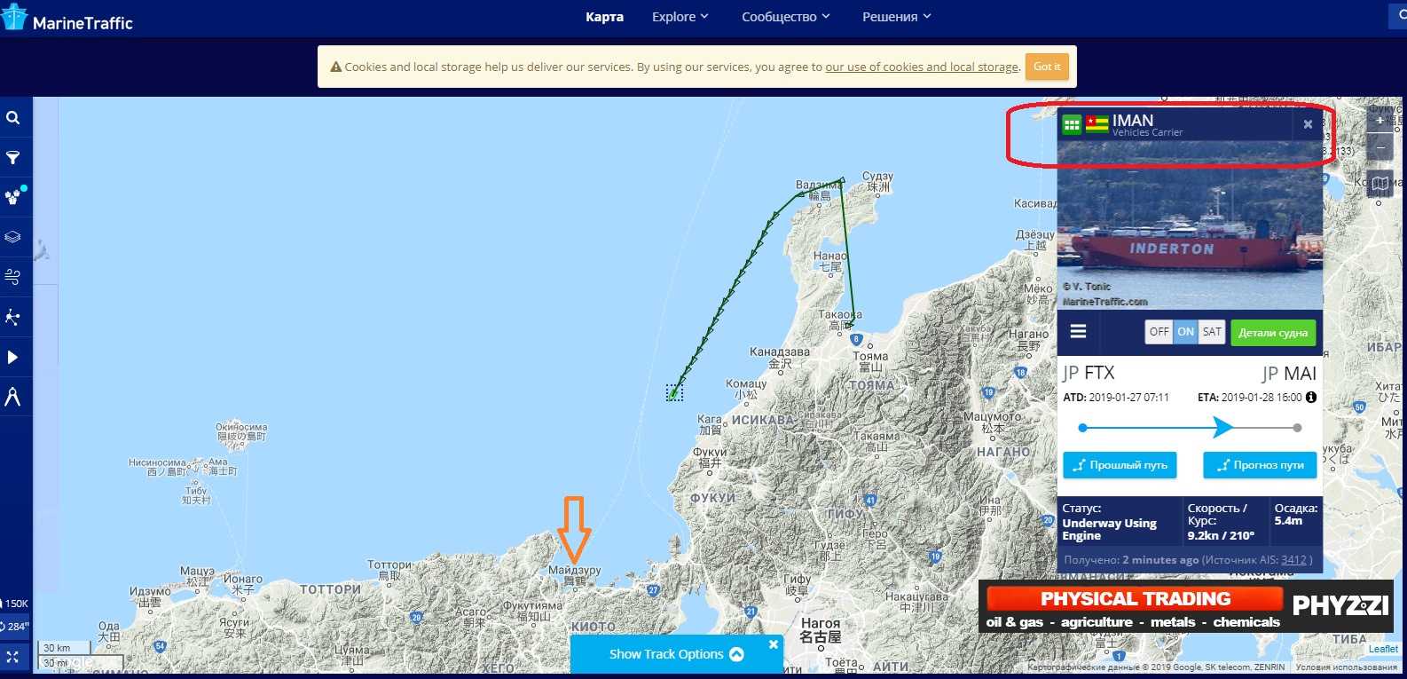Click the Togo flag icon
The height and width of the screenshot is (679, 1407).
(x=1097, y=124)
